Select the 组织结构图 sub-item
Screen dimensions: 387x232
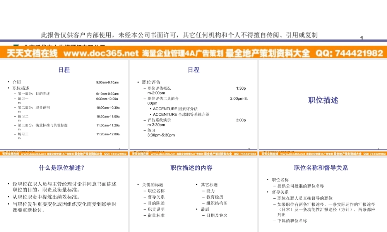tap(217, 203)
